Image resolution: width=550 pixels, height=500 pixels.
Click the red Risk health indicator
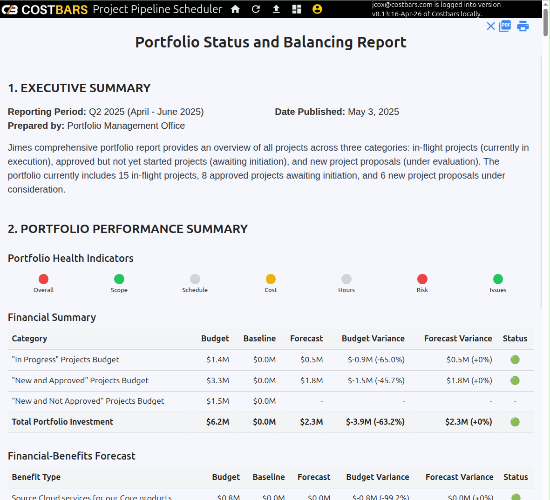(422, 279)
